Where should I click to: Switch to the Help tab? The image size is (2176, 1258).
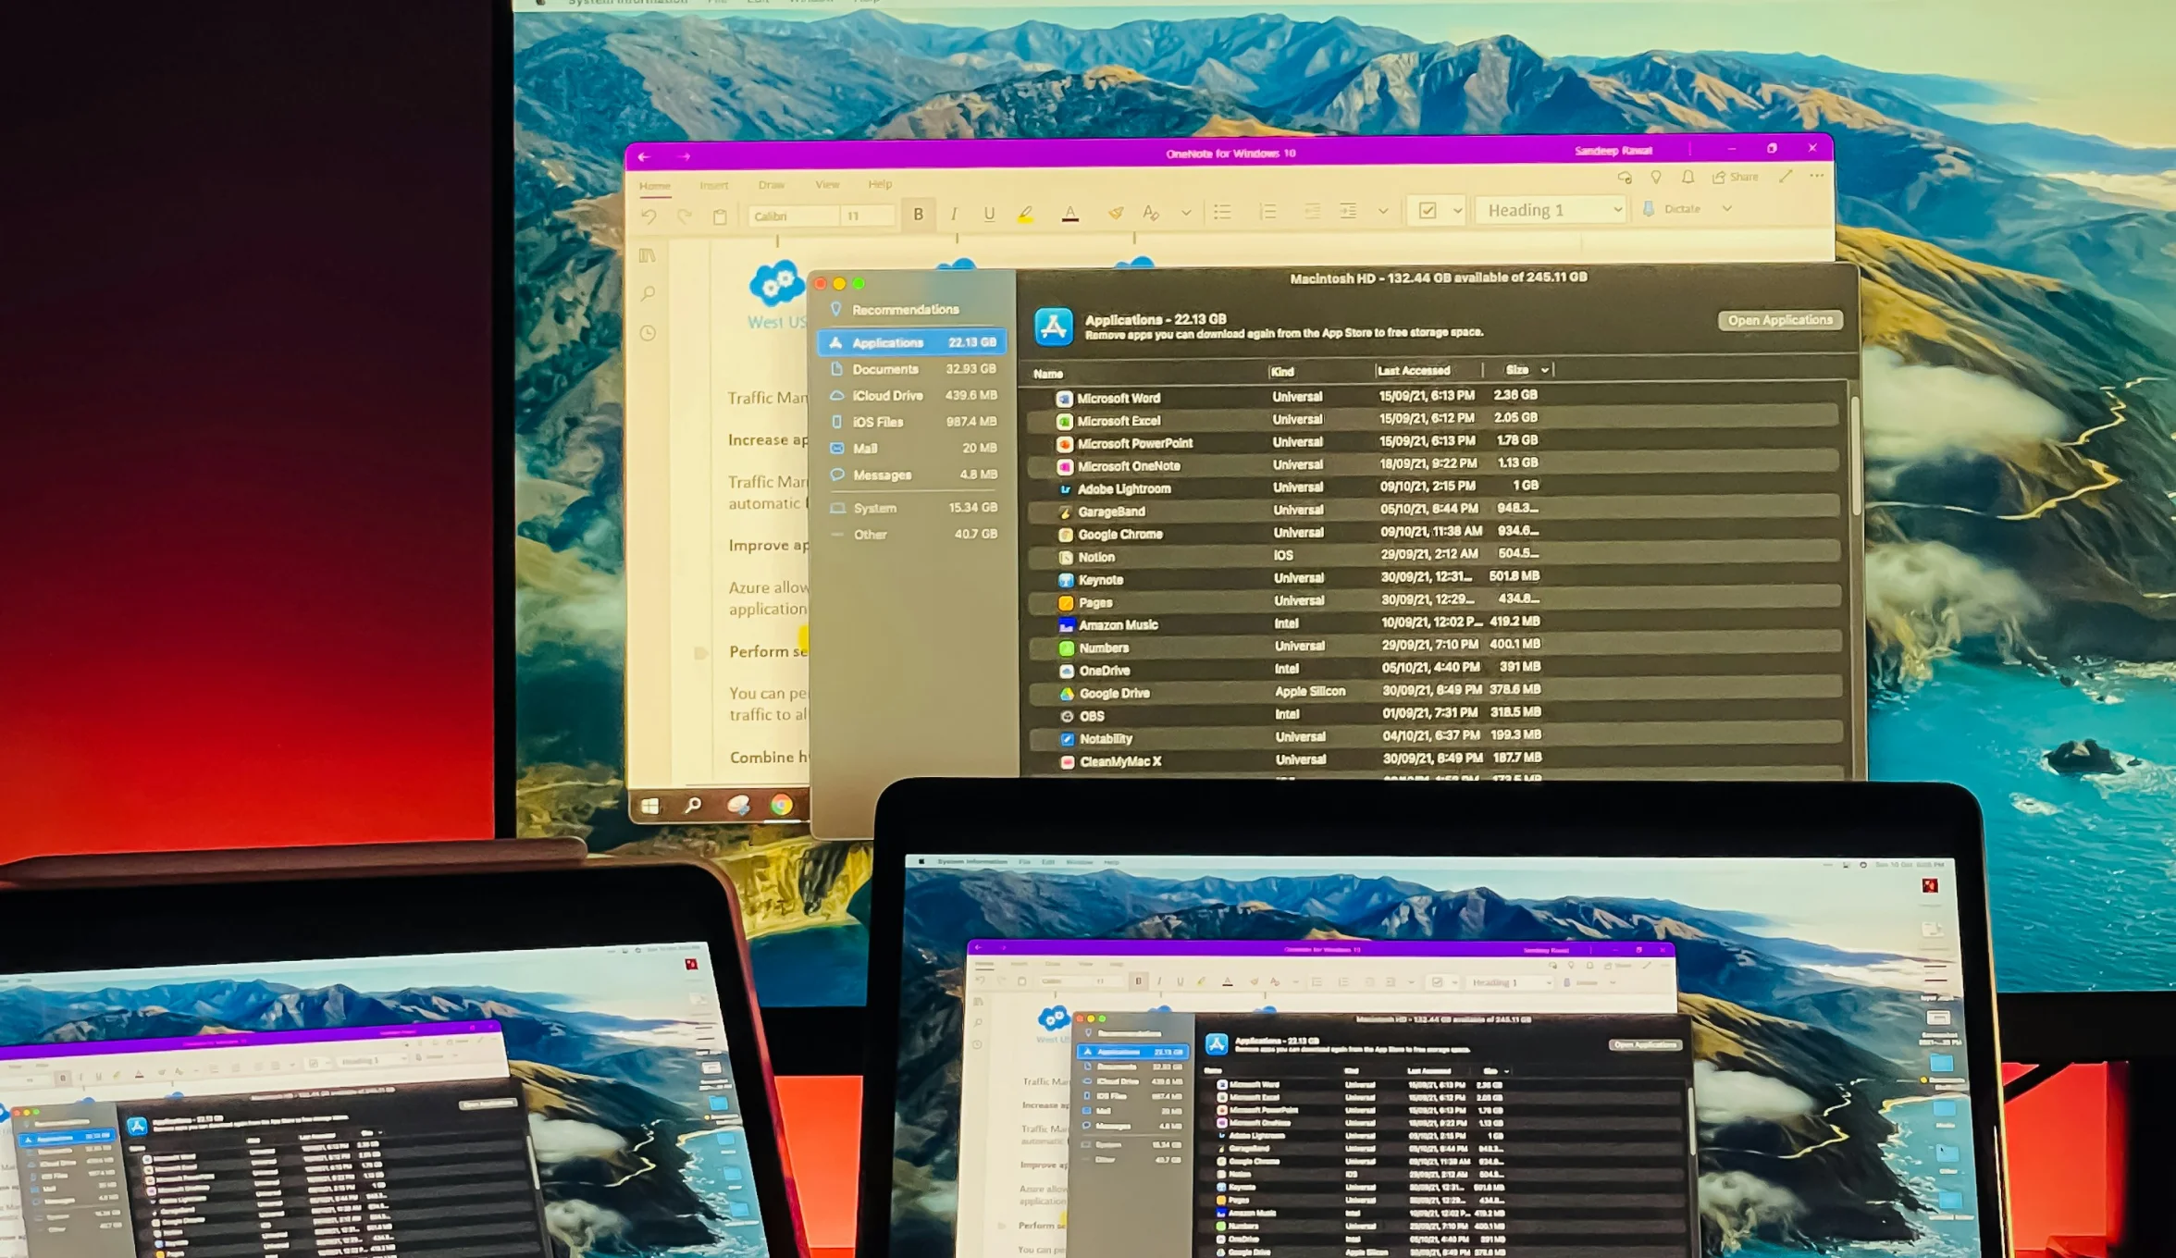(x=880, y=184)
